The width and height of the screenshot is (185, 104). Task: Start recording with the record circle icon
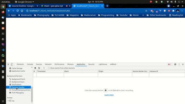click(x=35, y=68)
